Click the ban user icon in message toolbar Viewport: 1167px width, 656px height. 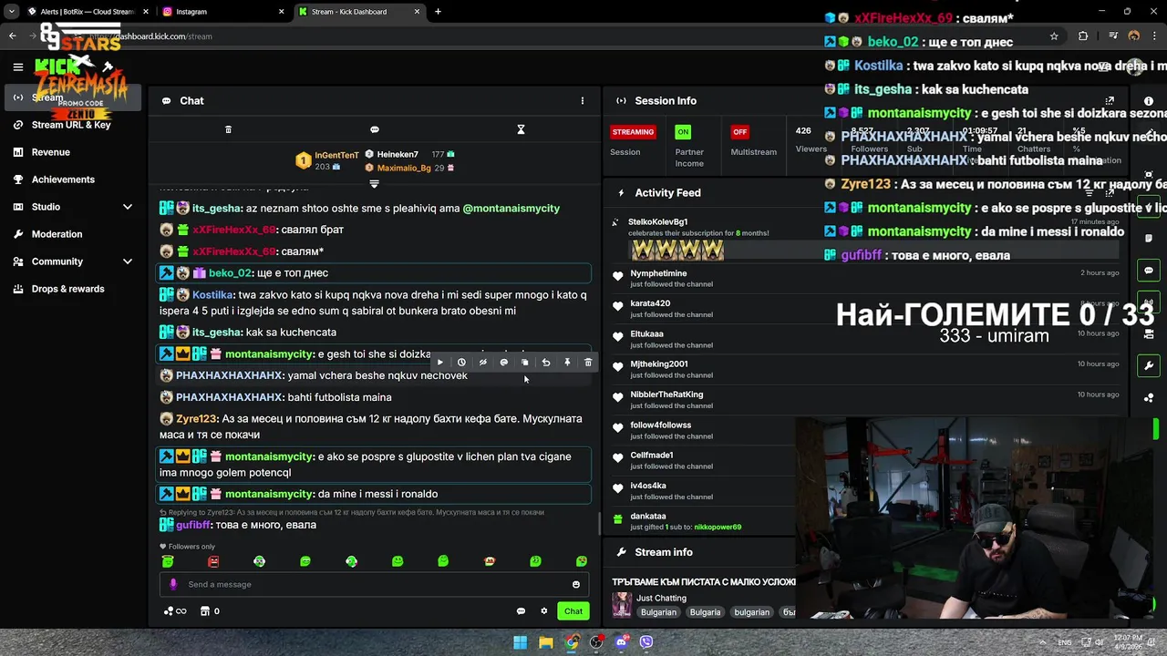[503, 363]
